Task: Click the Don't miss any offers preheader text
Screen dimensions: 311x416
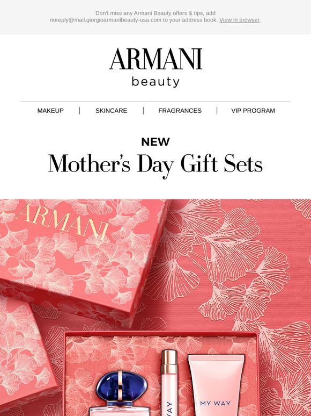Action: tap(155, 13)
